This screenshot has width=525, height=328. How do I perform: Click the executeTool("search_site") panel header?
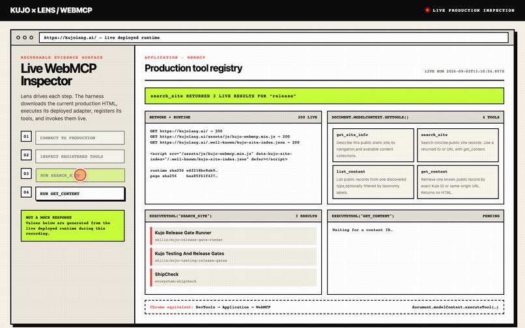(x=233, y=216)
